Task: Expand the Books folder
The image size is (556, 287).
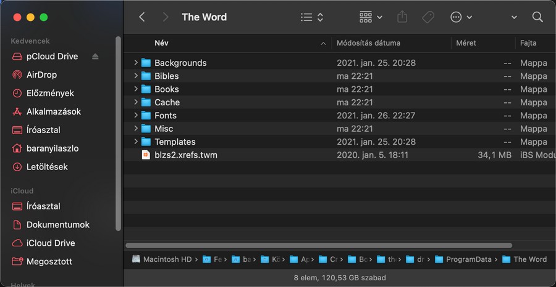Action: [136, 89]
